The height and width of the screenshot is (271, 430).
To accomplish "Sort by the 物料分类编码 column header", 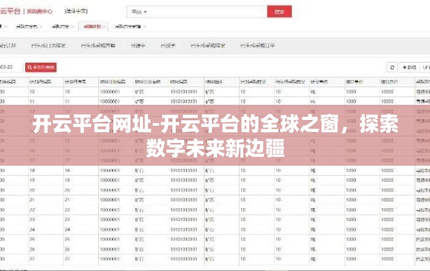I will coord(112,82).
